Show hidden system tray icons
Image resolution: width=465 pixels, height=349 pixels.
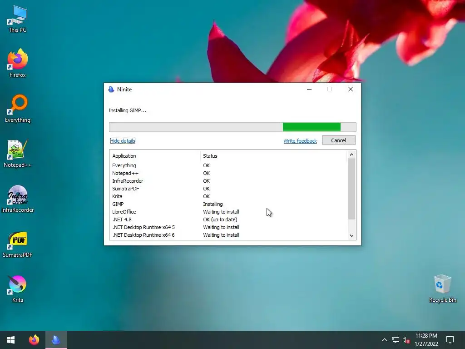click(384, 340)
